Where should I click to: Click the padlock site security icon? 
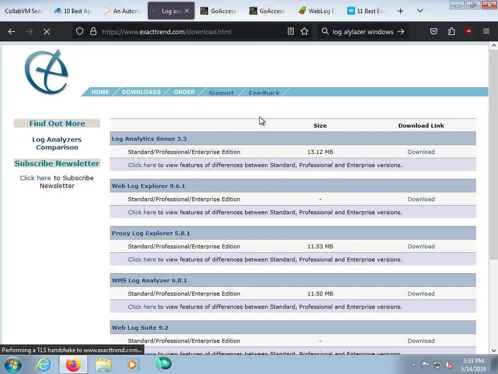[x=93, y=32]
